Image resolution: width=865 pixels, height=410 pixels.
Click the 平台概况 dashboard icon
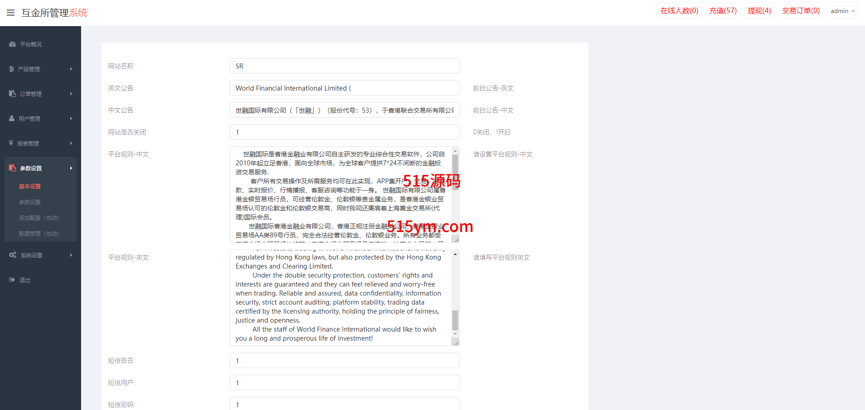coord(13,44)
